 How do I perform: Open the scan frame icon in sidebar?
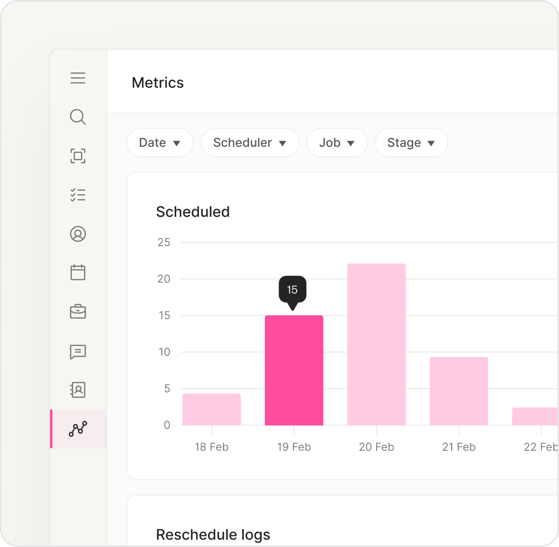[77, 156]
